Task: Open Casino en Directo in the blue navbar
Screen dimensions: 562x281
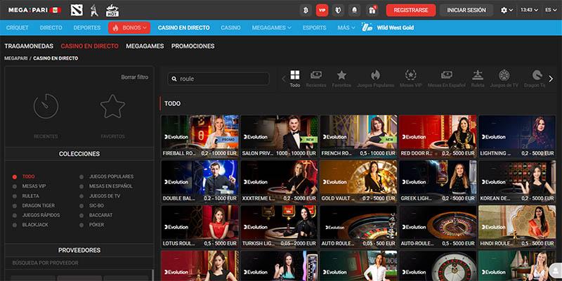Action: [x=184, y=27]
